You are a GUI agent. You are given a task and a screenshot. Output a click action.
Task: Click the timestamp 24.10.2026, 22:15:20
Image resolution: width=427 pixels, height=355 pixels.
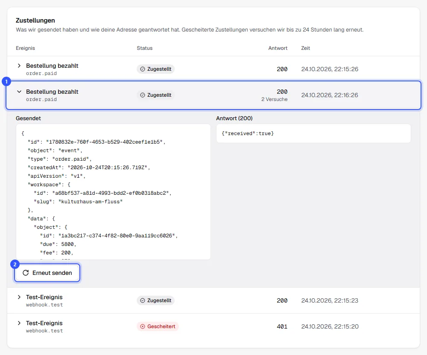[330, 326]
